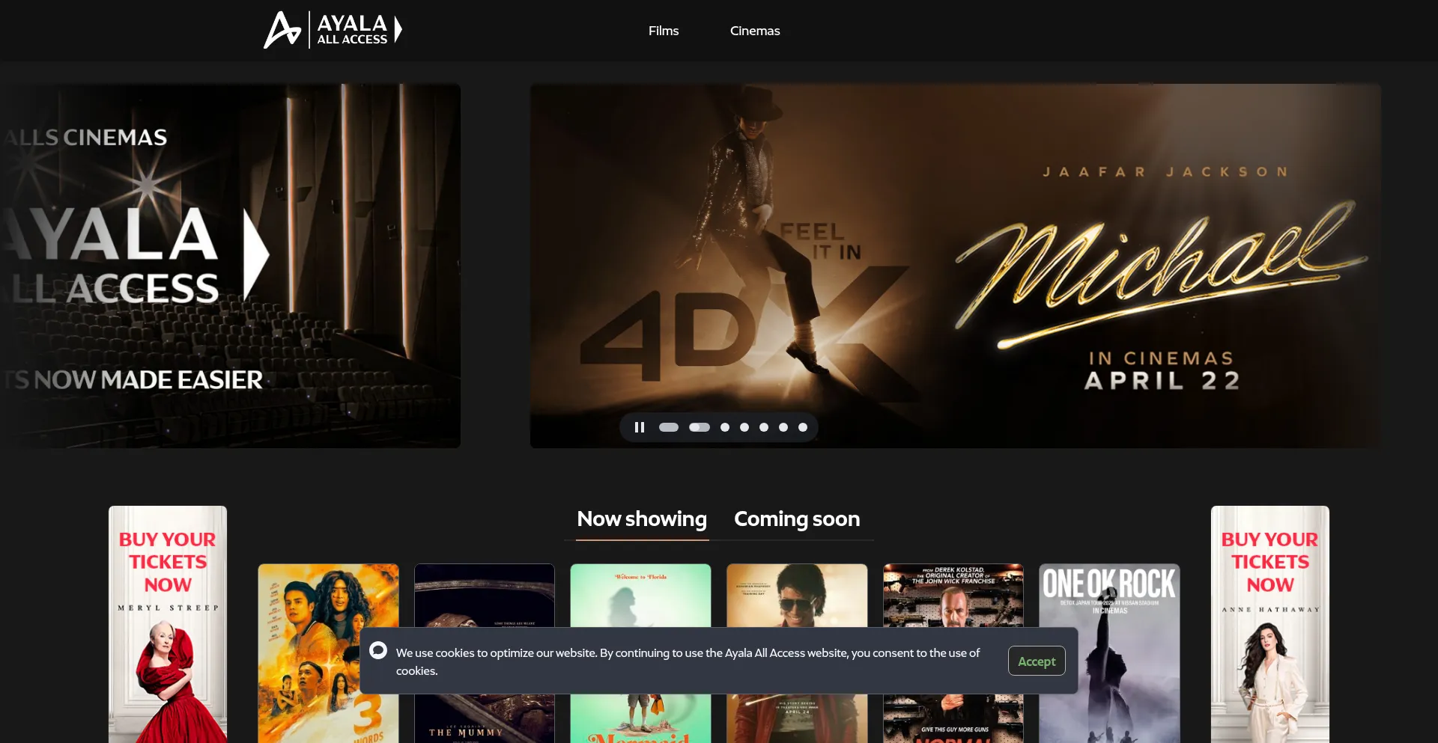This screenshot has height=743, width=1438.
Task: Open the Meryl Streep ticket ad
Action: point(168,625)
